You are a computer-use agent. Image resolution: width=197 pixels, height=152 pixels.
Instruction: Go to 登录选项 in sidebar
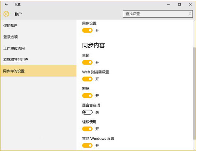[10, 37]
